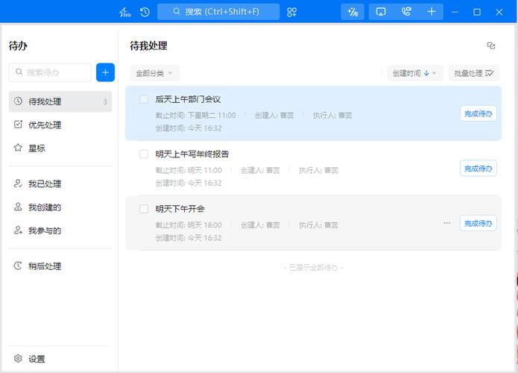Click the title 明天下午开会
Screen dimensions: 518x373
(180, 209)
